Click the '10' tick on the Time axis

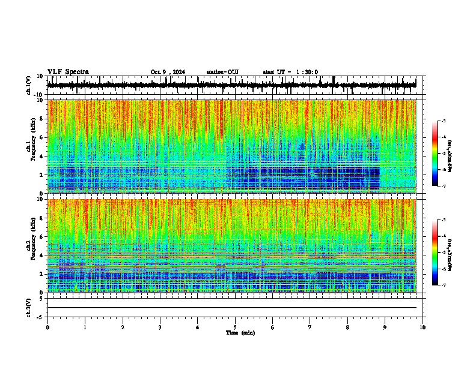[423, 327]
